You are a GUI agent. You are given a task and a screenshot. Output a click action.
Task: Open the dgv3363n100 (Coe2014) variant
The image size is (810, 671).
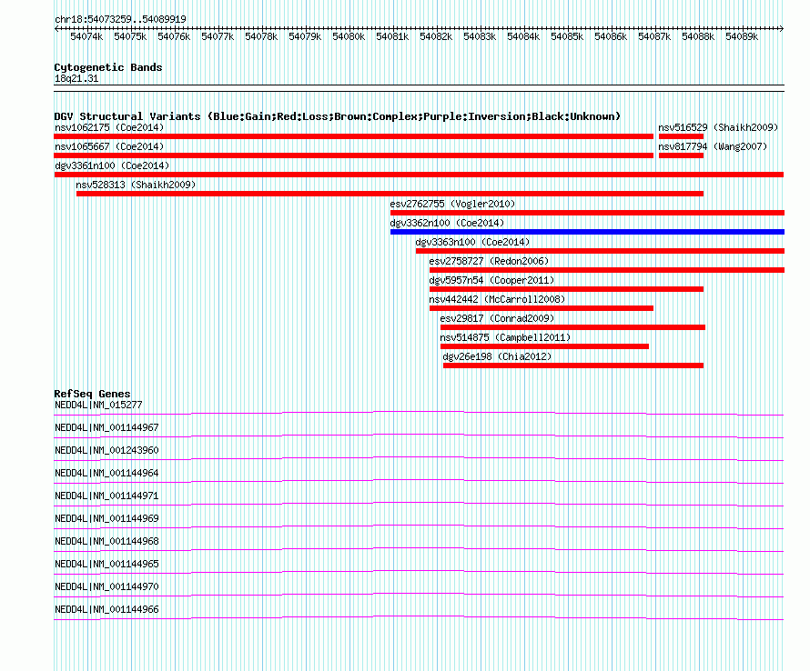472,242
